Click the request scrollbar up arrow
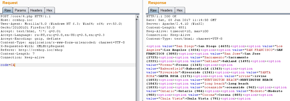This screenshot has width=290, height=101. coord(137,17)
